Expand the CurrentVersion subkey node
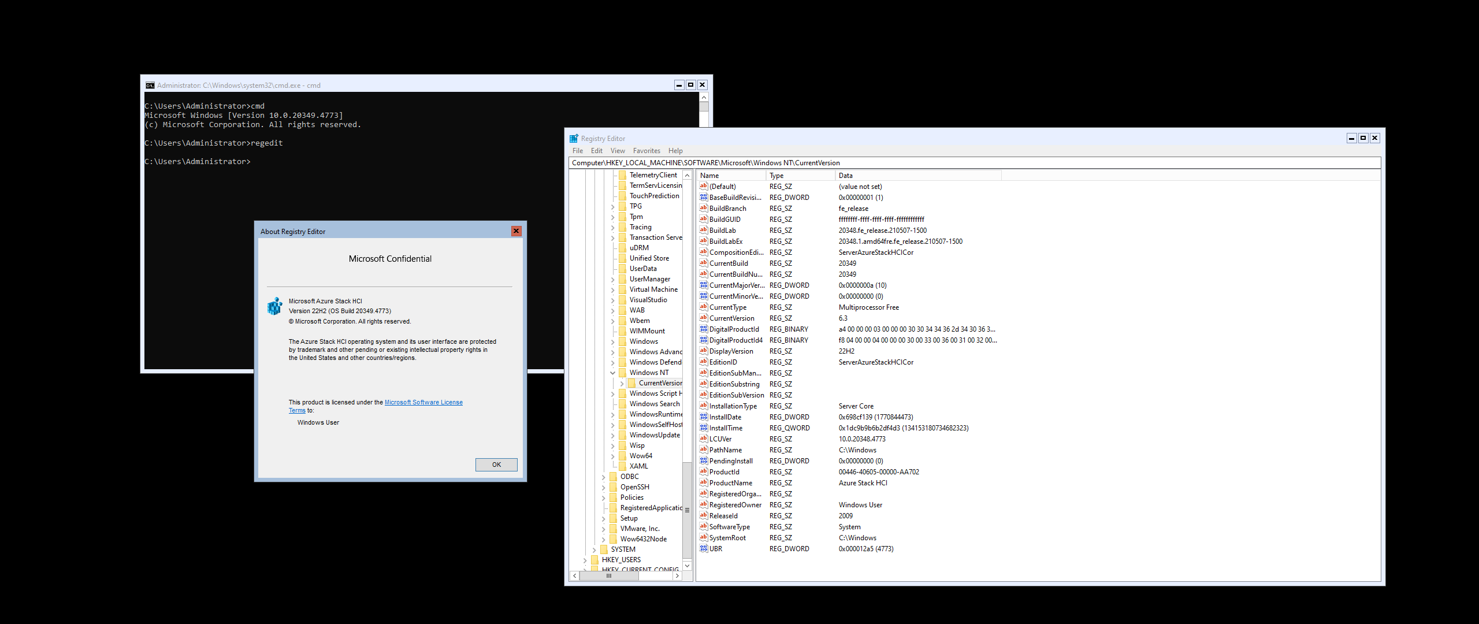The image size is (1479, 624). point(622,383)
